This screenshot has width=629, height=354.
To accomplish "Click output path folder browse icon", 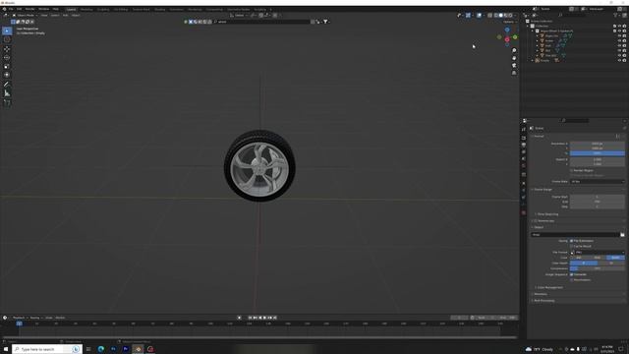I will 622,235.
